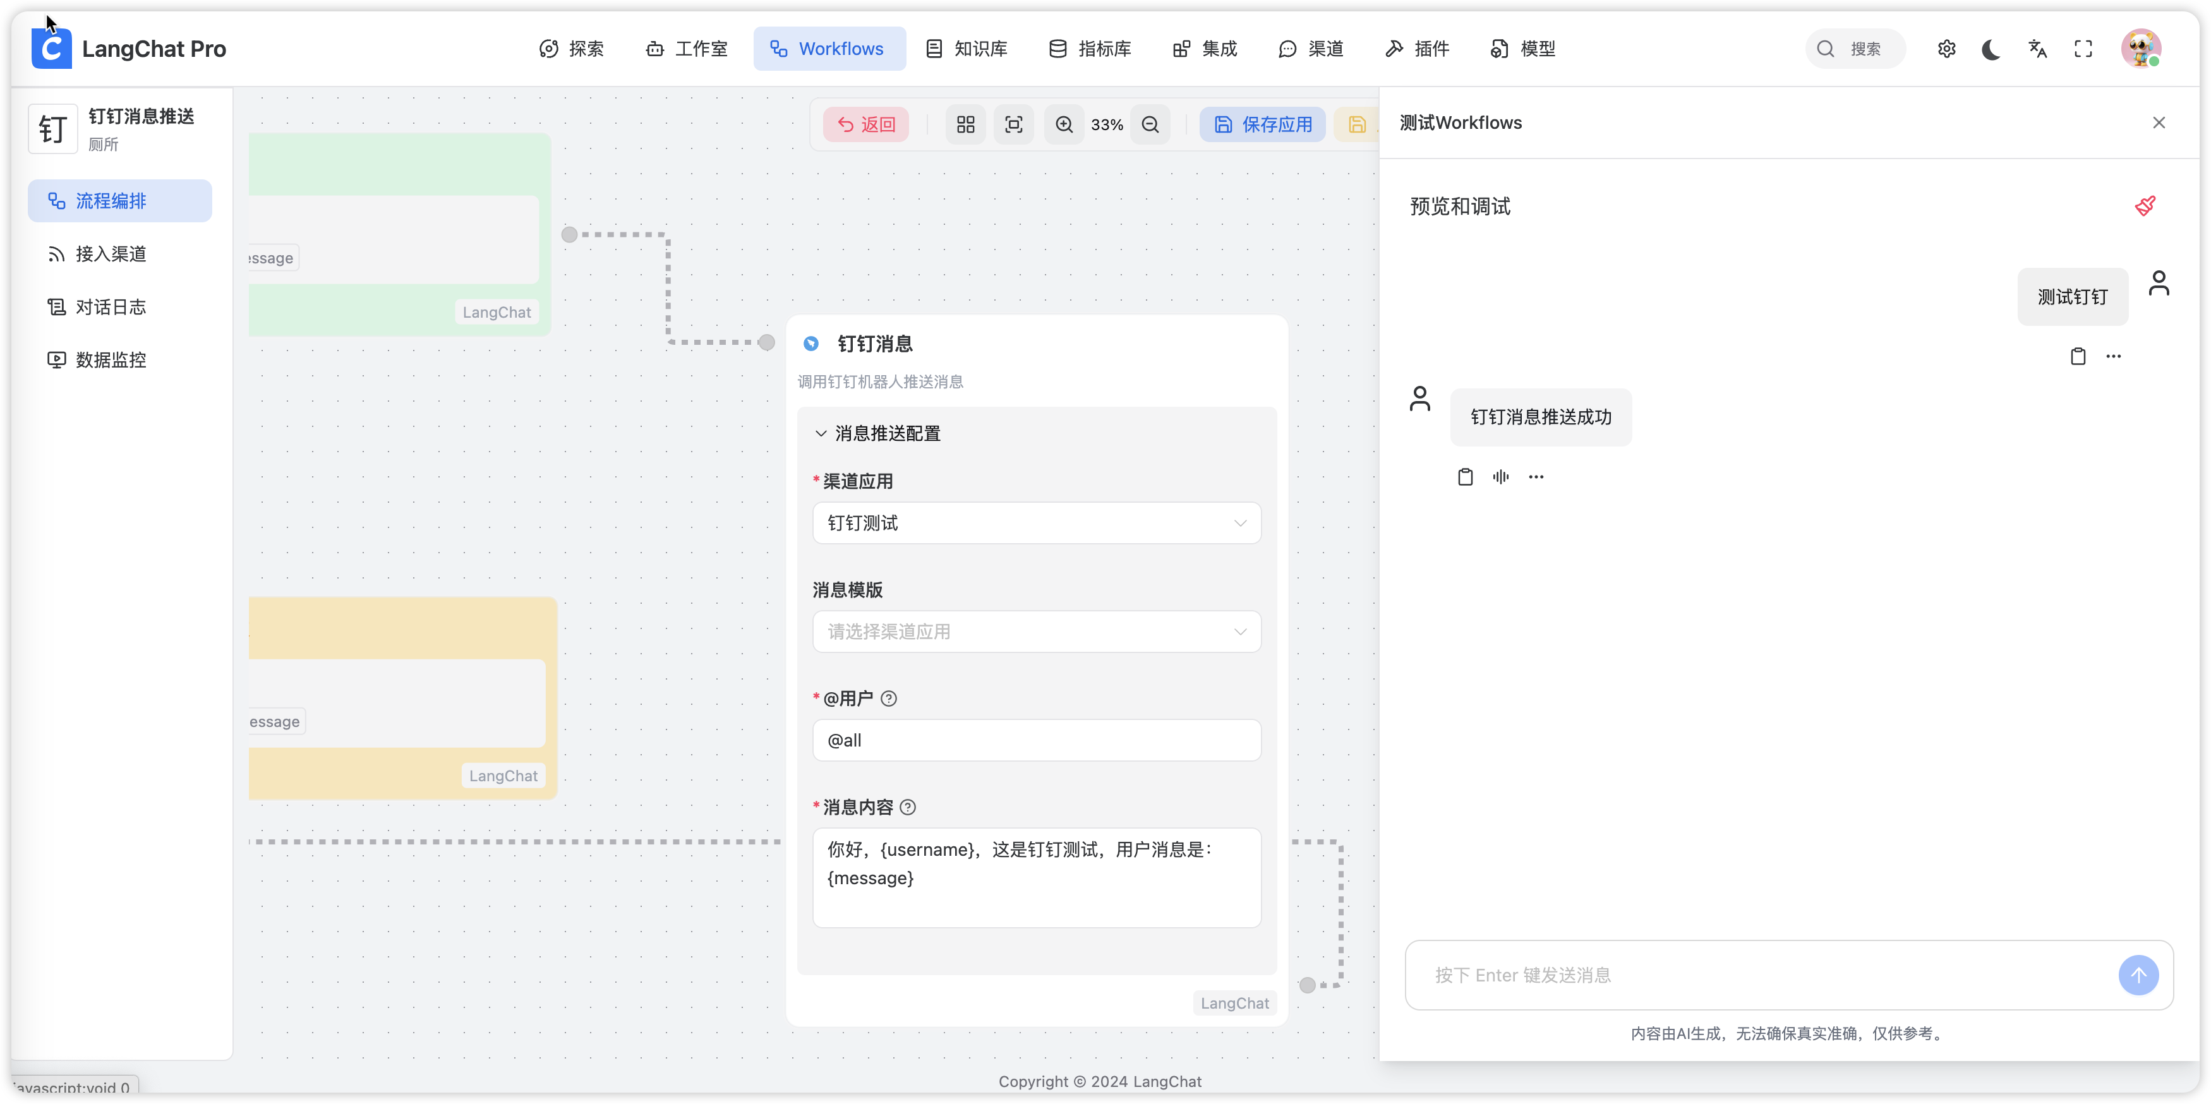Copy the 钉钉消息推送成功 reply text

coord(1465,477)
